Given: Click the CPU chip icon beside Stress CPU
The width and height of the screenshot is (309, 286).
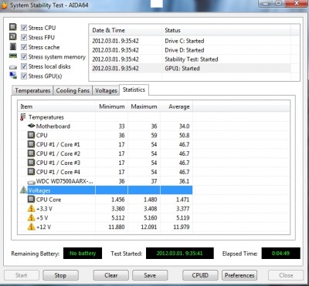Looking at the screenshot, I should click(x=13, y=27).
